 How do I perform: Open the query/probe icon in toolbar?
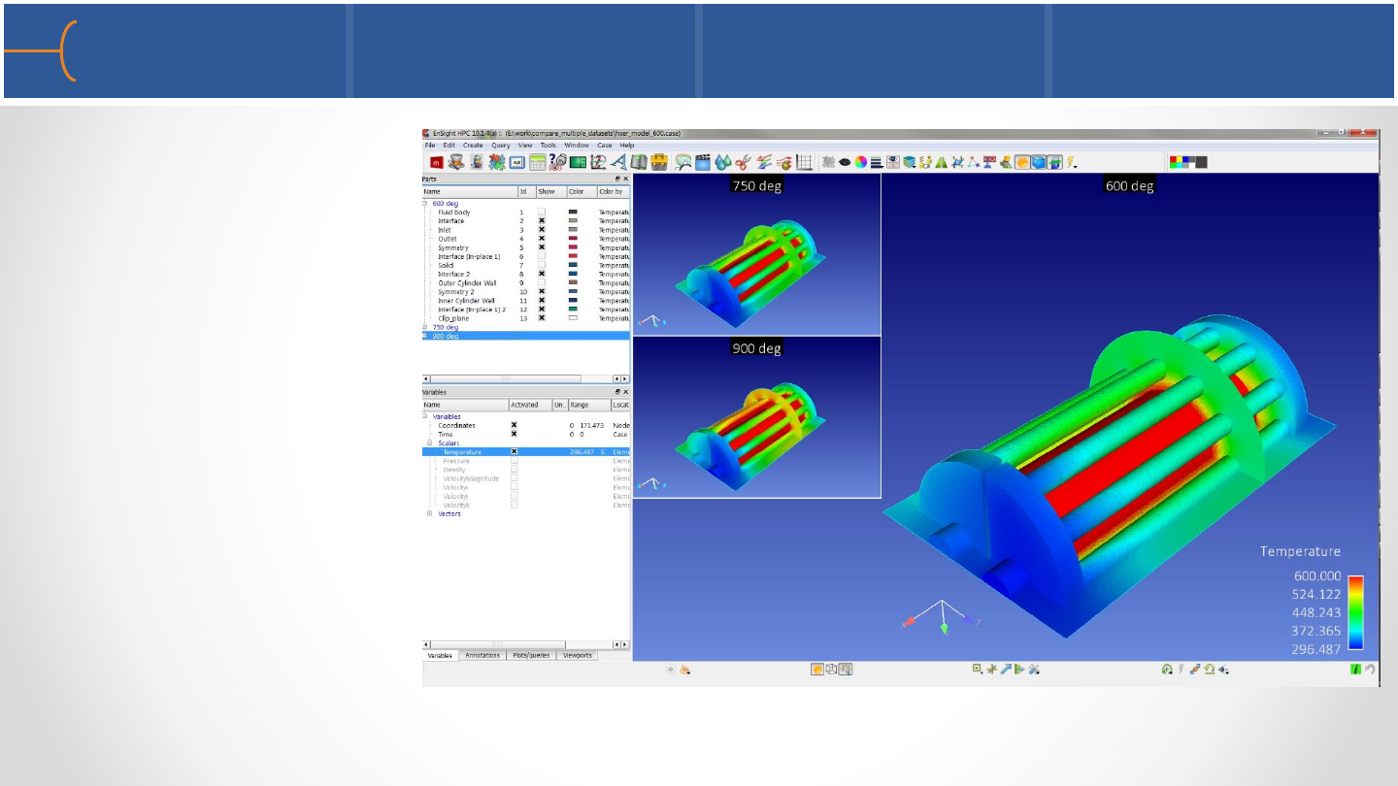557,162
